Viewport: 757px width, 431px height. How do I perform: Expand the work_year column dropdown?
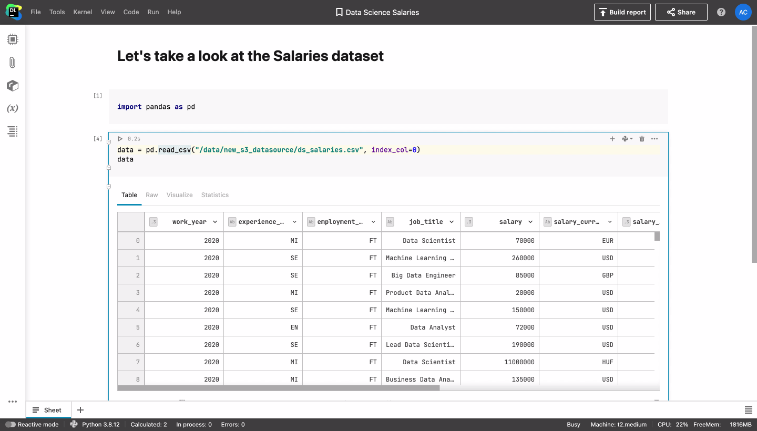coord(215,222)
